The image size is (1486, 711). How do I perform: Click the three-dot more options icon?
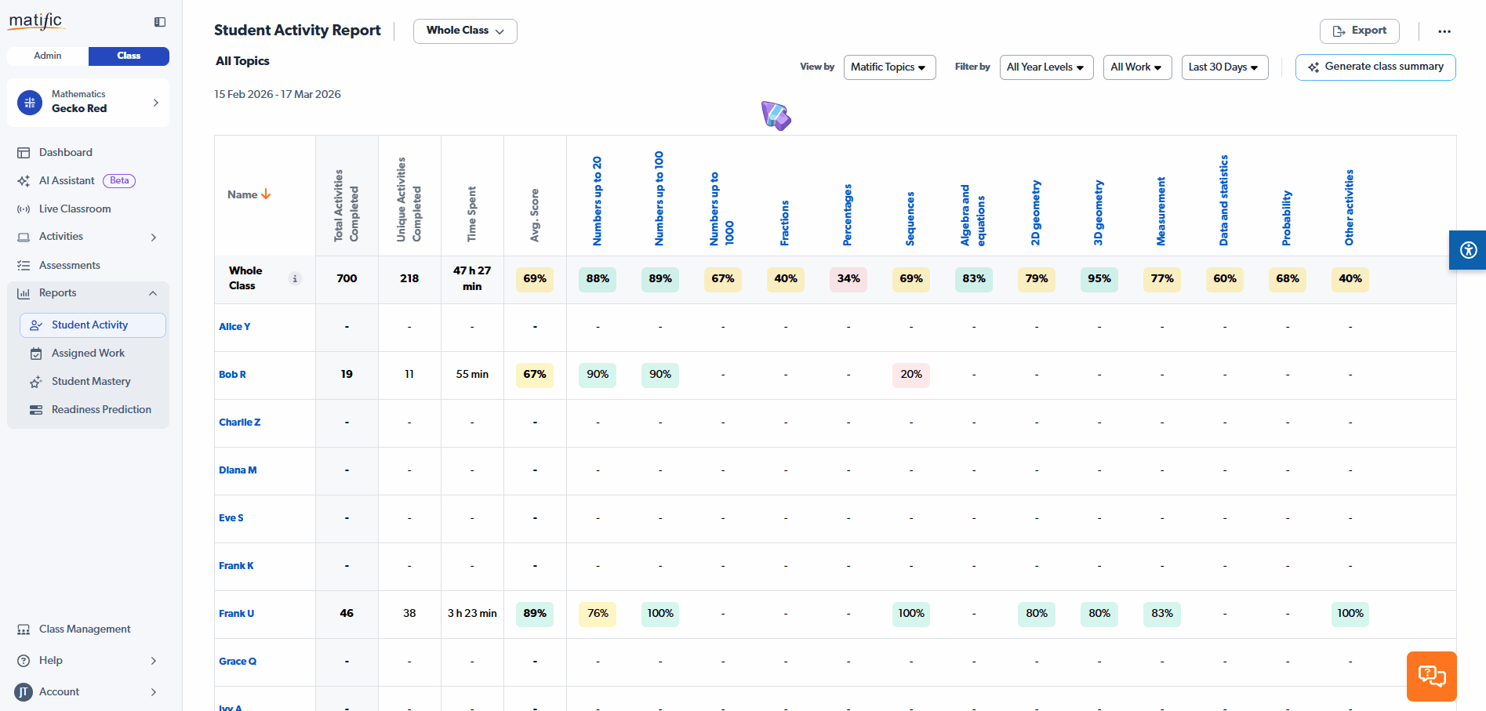coord(1444,31)
